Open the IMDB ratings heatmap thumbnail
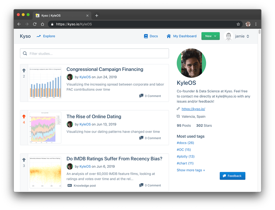This screenshot has width=275, height=210. [x=45, y=172]
